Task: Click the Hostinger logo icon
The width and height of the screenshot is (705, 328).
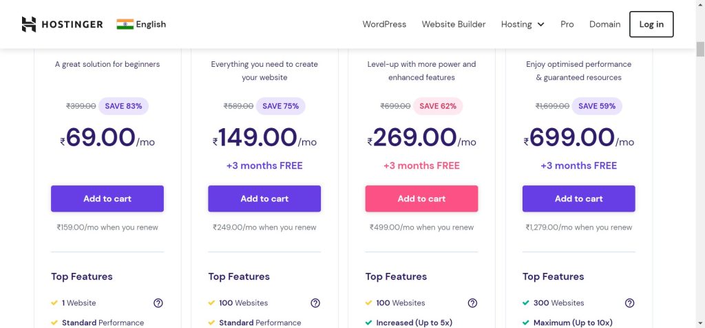Action: click(29, 24)
